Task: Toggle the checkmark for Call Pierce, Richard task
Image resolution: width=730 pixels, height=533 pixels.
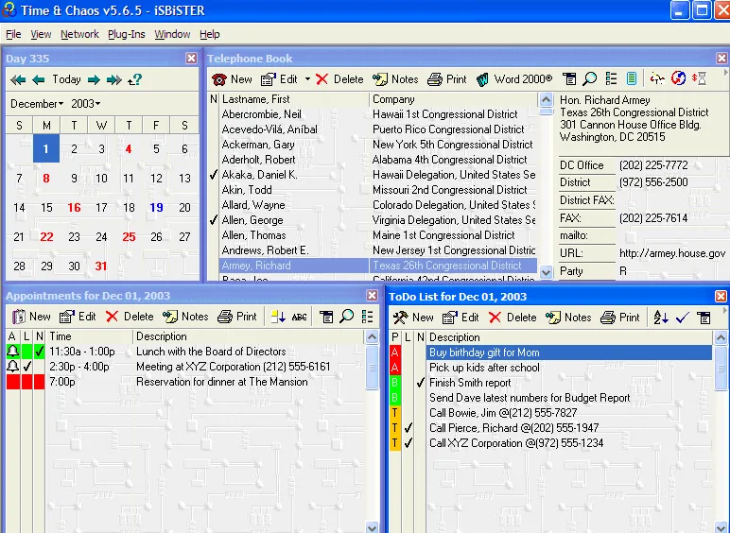Action: pos(408,428)
